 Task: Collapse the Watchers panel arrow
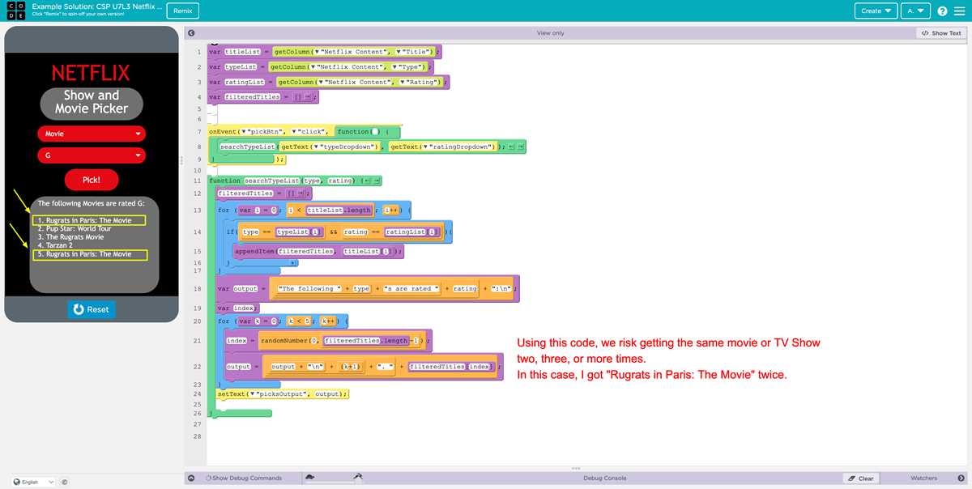[961, 478]
